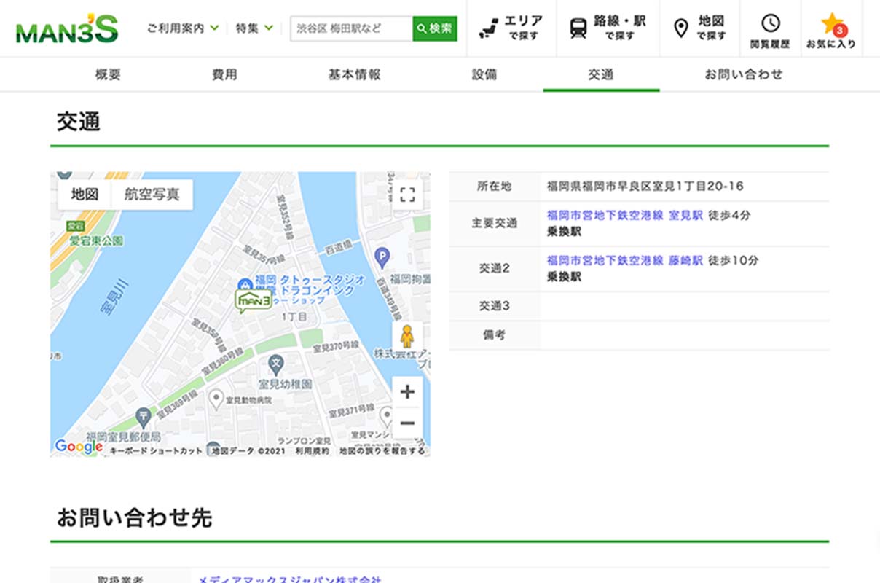
Task: Open the 利用規約 map terms link
Action: click(312, 451)
